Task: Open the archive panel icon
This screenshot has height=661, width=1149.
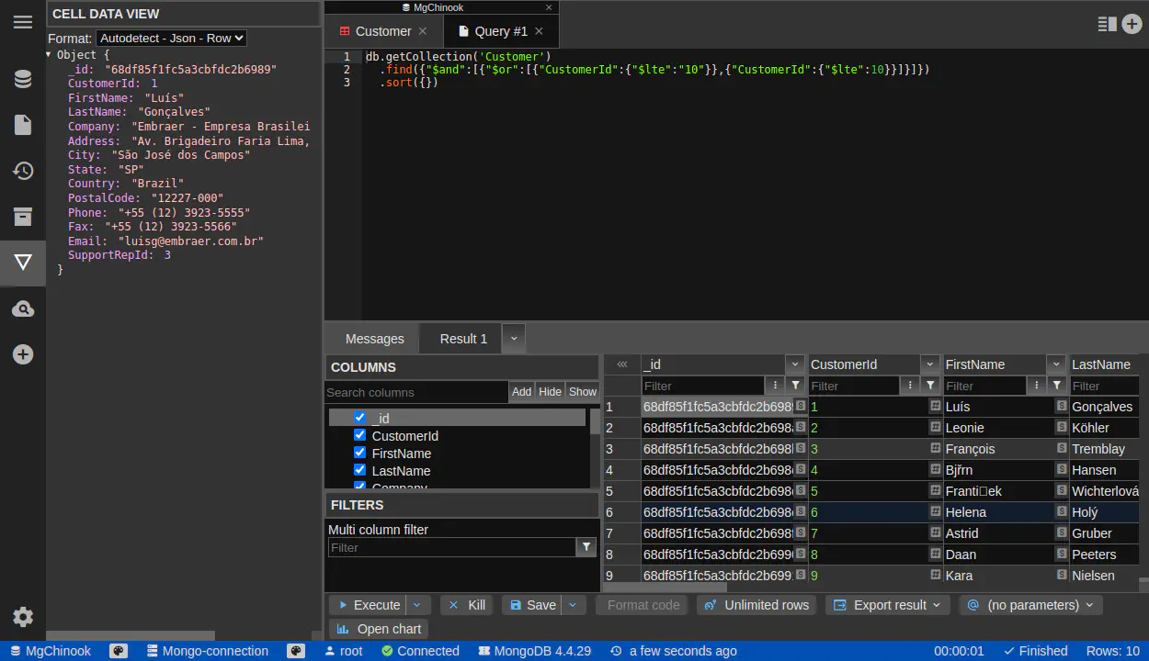Action: click(x=23, y=217)
